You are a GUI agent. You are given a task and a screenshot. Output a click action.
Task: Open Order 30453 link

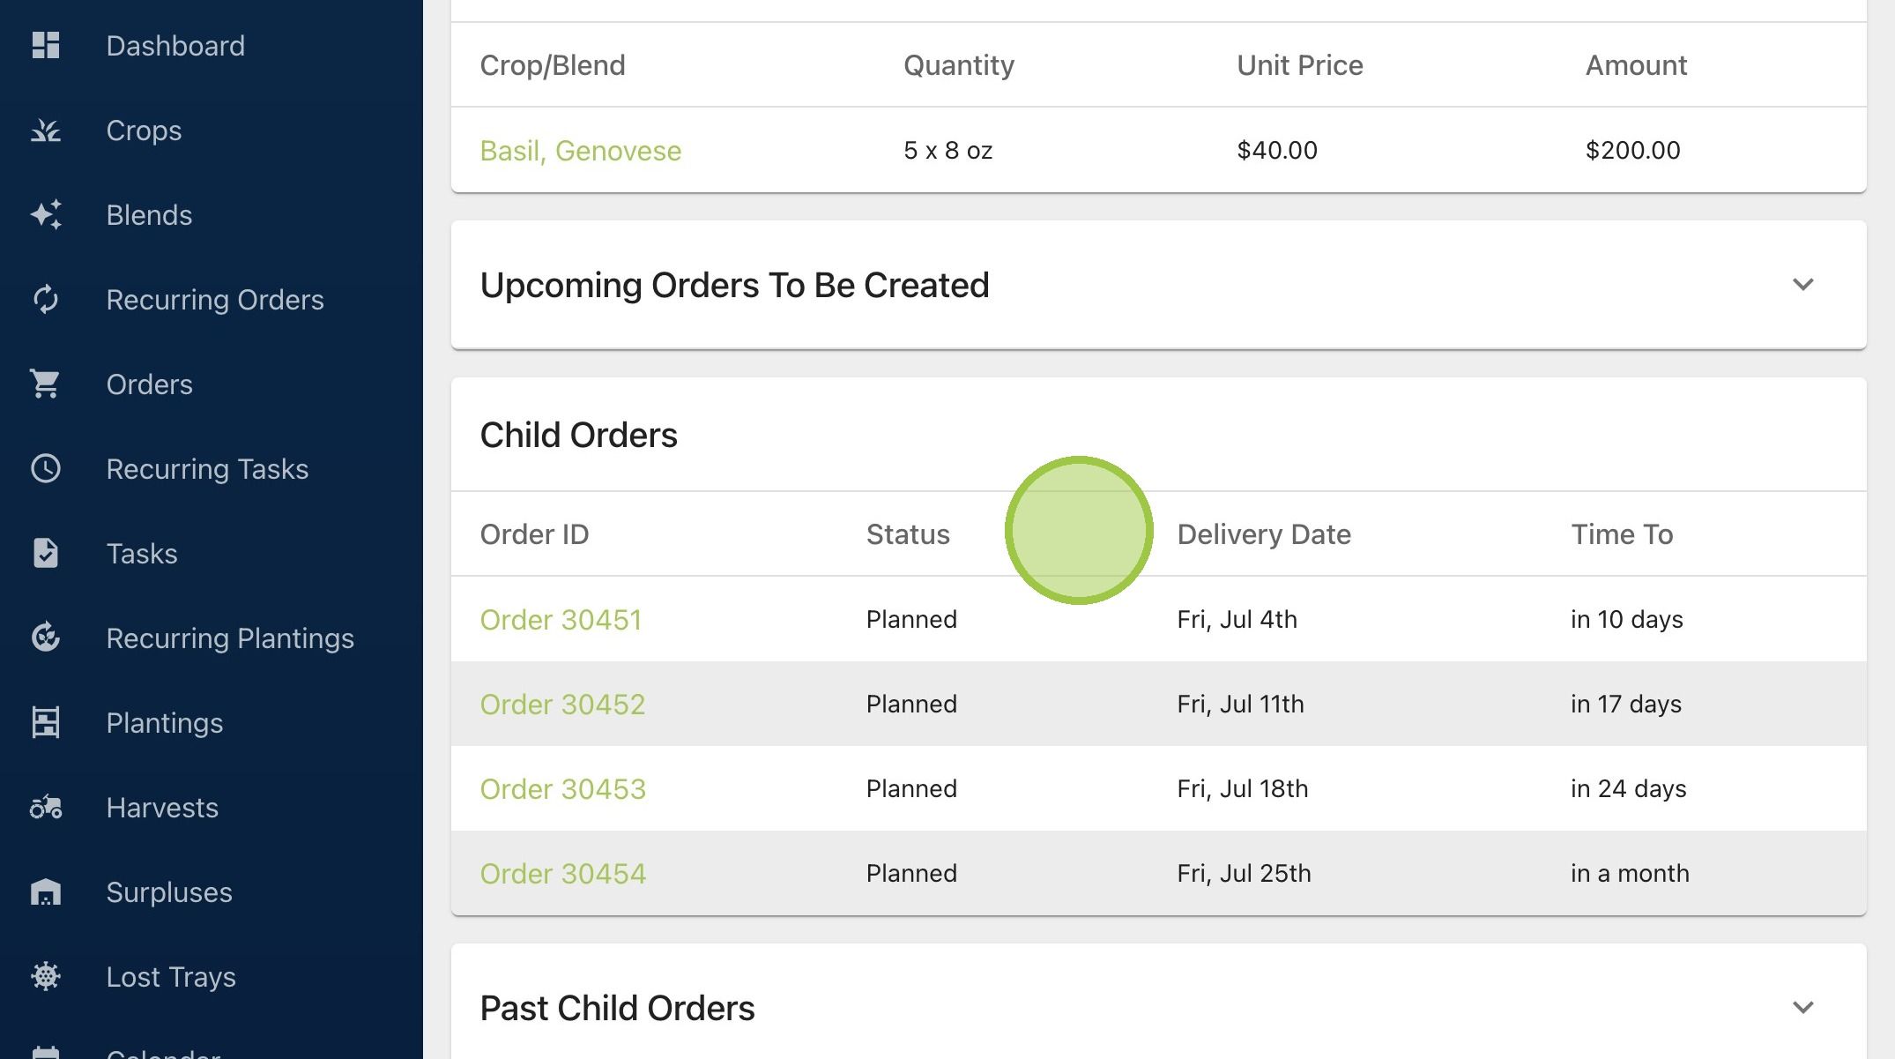pos(562,789)
